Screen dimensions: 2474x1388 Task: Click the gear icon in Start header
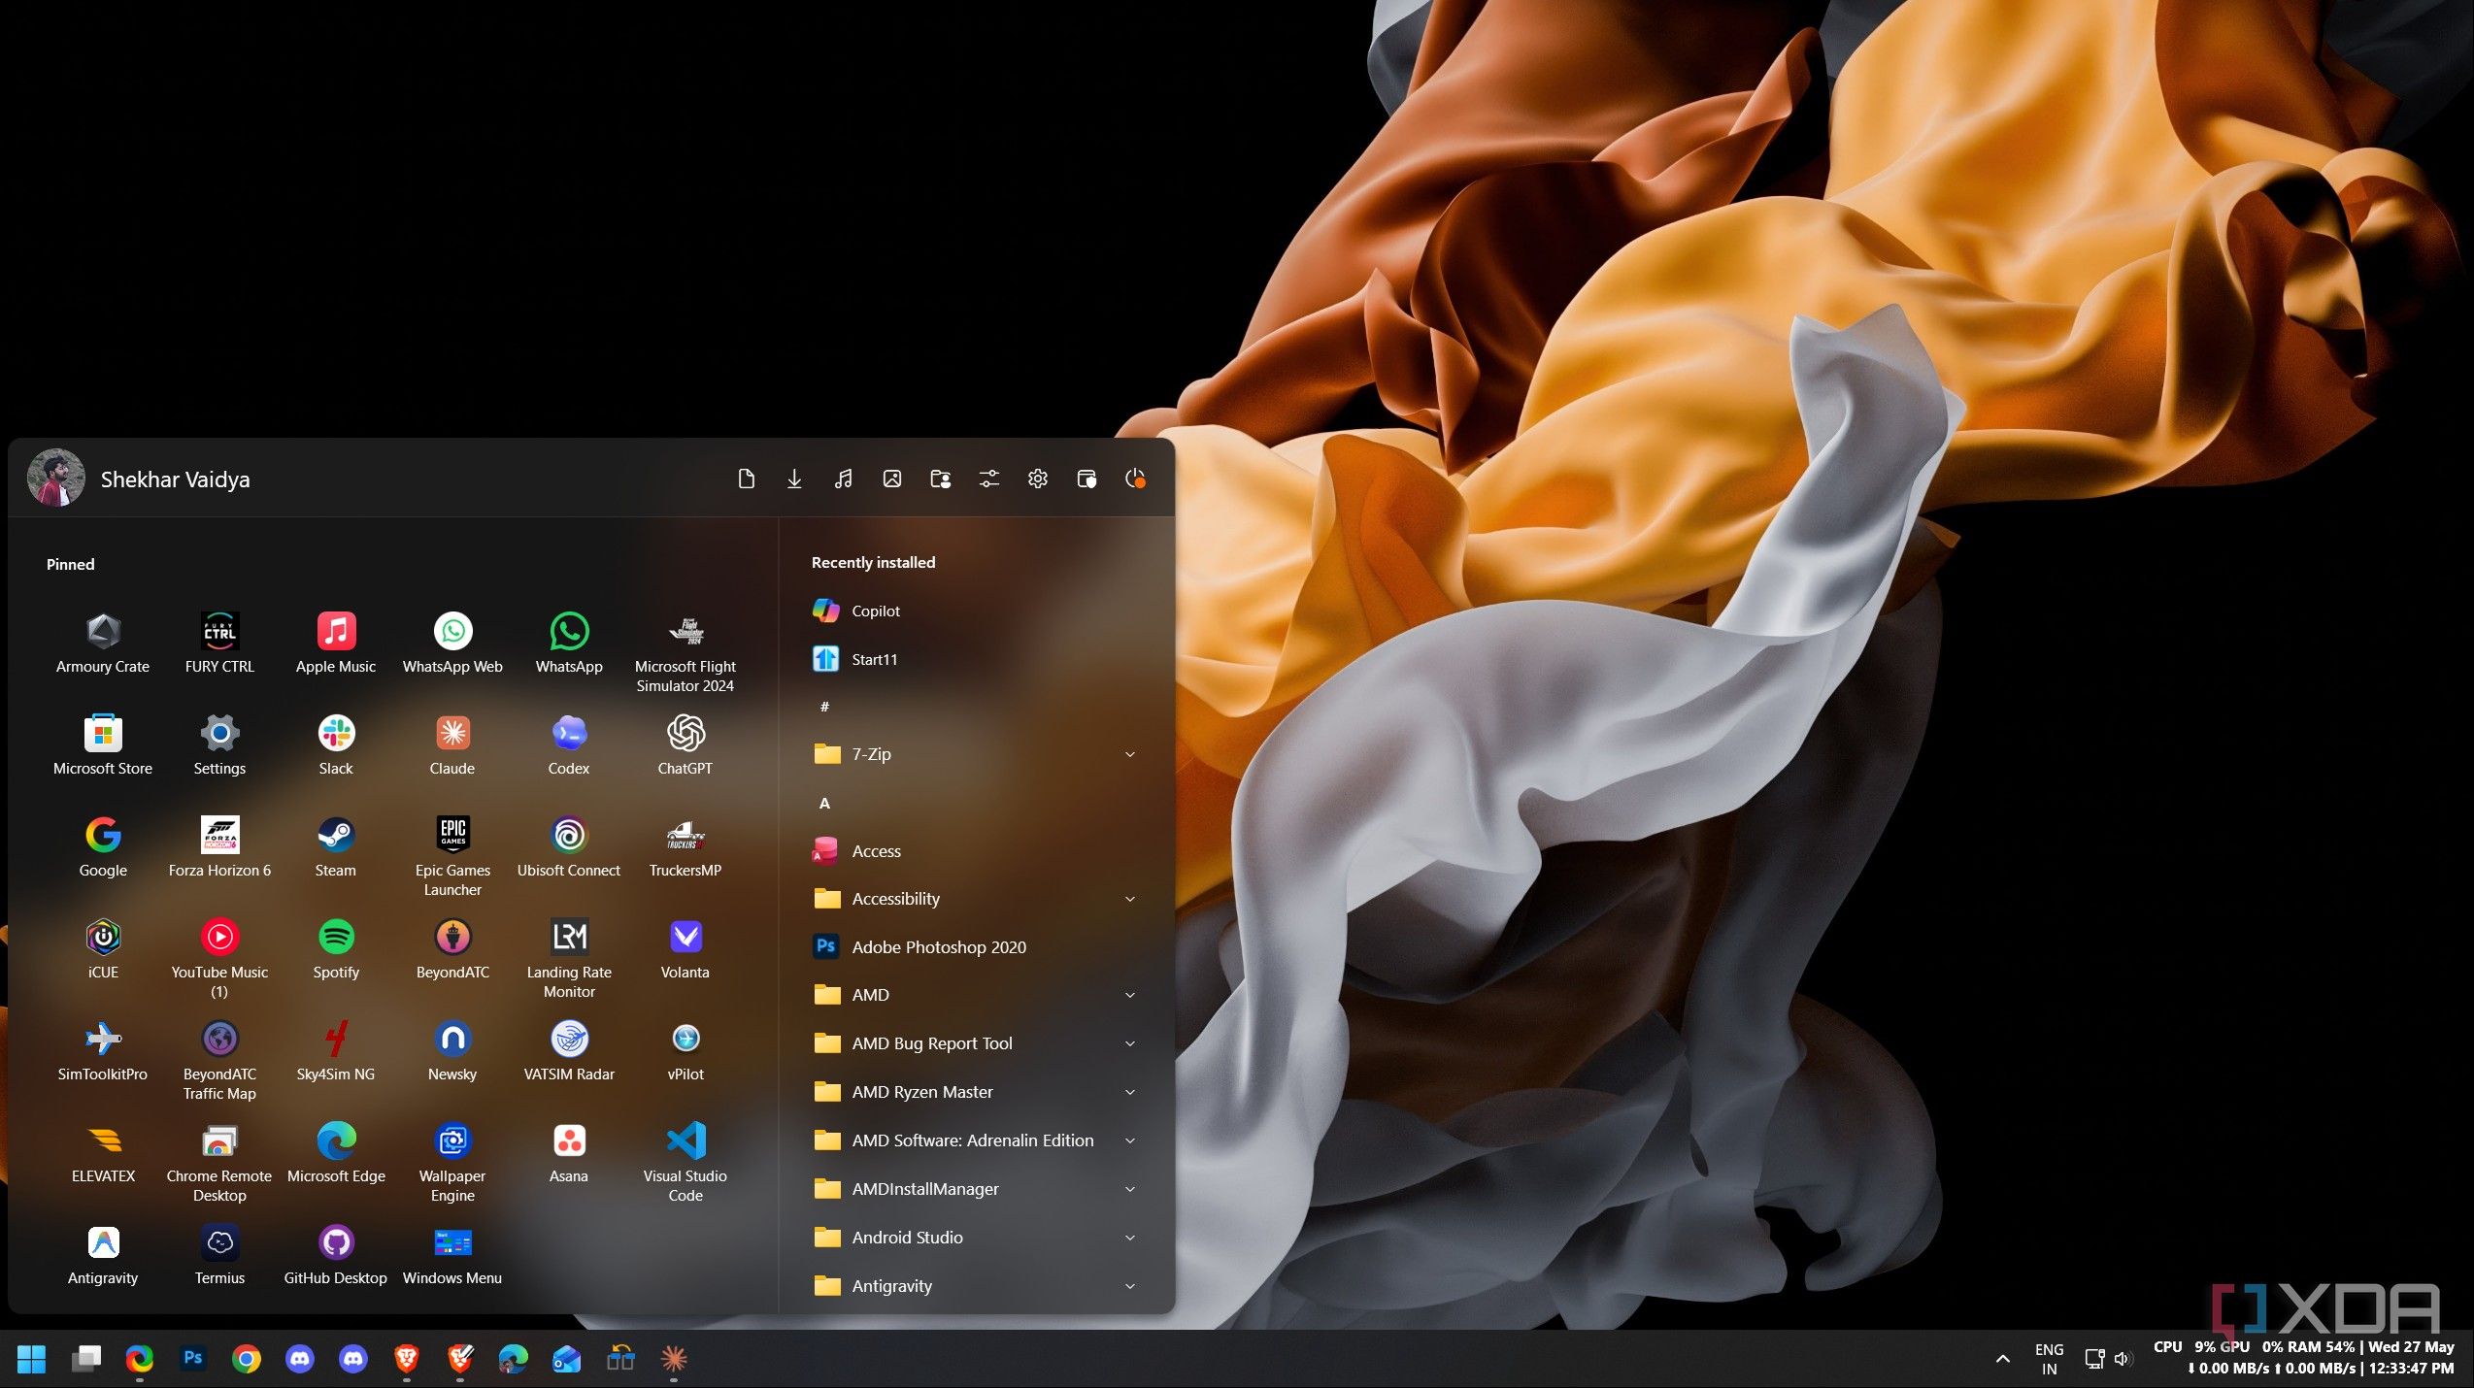[1037, 479]
